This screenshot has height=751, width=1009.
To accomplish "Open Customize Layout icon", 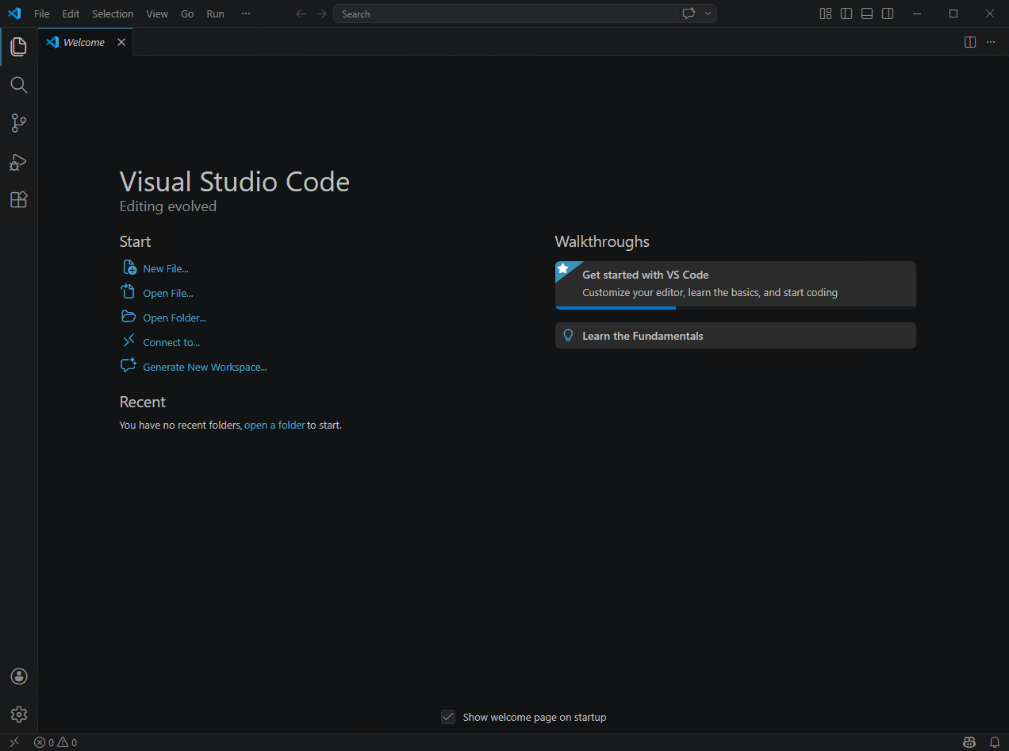I will coord(826,13).
